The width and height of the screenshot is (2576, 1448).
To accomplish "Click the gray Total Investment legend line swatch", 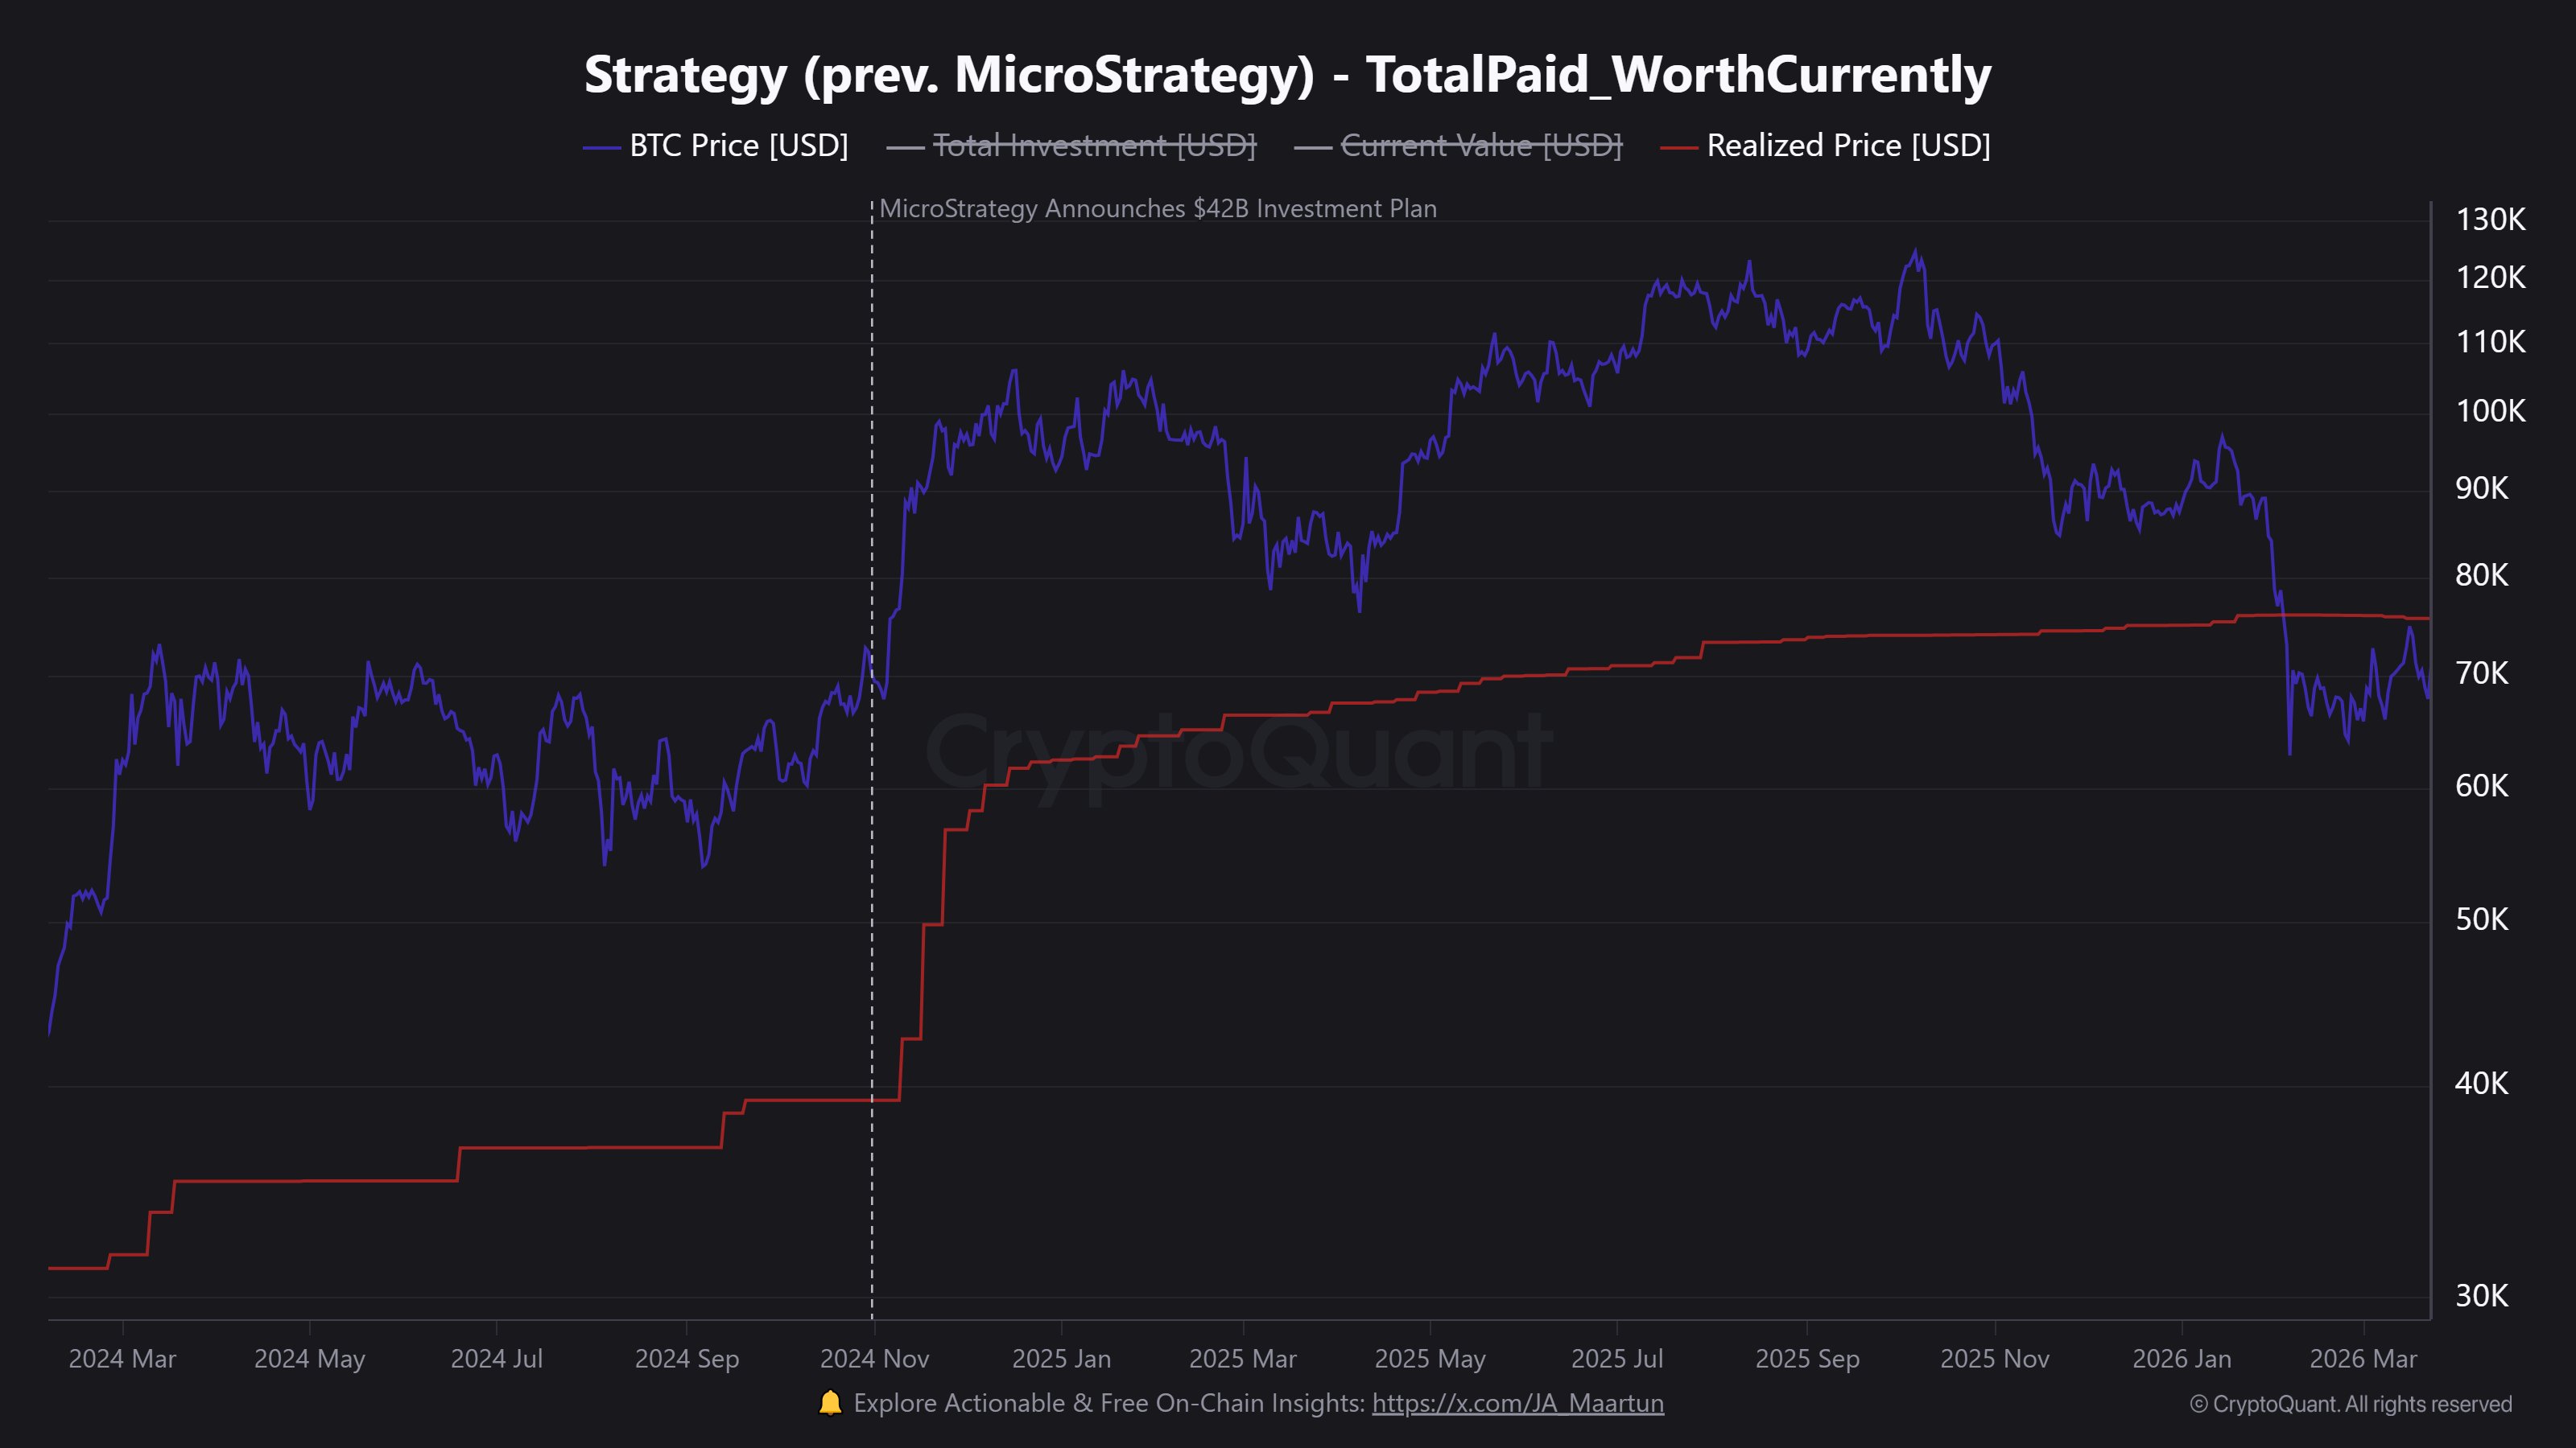I will [905, 148].
